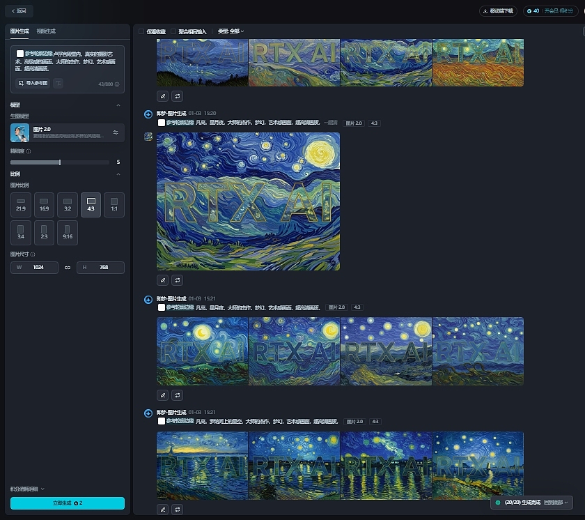This screenshot has width=585, height=520.
Task: Click regenerate icon under 罗纳河 image row
Action: pyautogui.click(x=177, y=509)
